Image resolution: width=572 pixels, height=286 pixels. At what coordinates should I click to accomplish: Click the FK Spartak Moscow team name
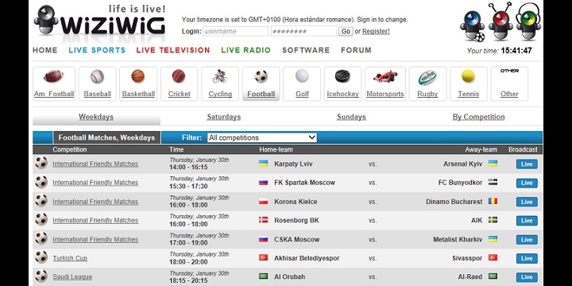[304, 183]
